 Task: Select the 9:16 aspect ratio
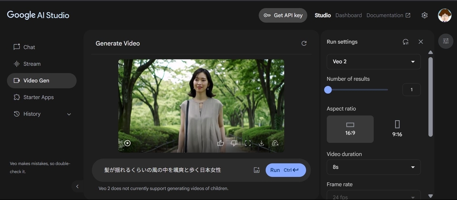tap(397, 129)
